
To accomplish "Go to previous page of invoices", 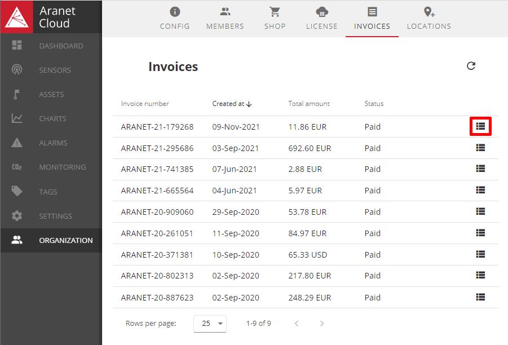I will click(297, 324).
